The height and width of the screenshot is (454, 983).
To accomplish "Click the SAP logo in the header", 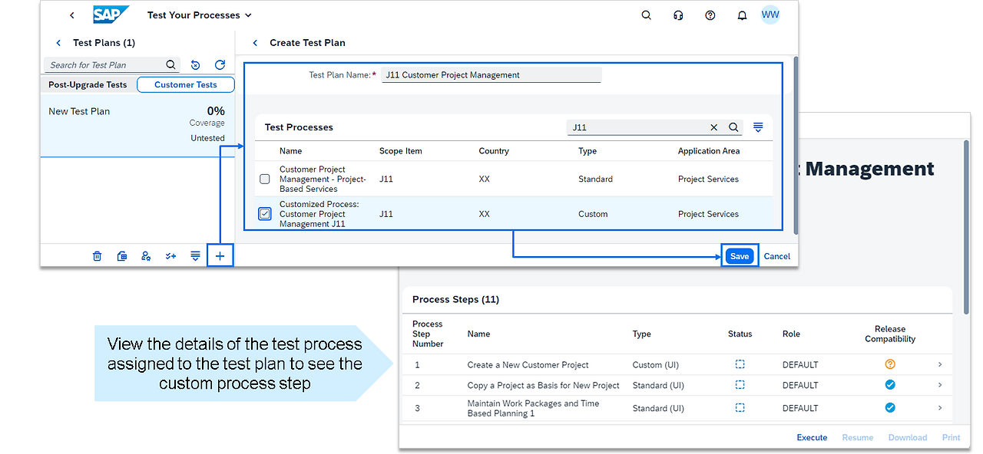I will coord(111,15).
